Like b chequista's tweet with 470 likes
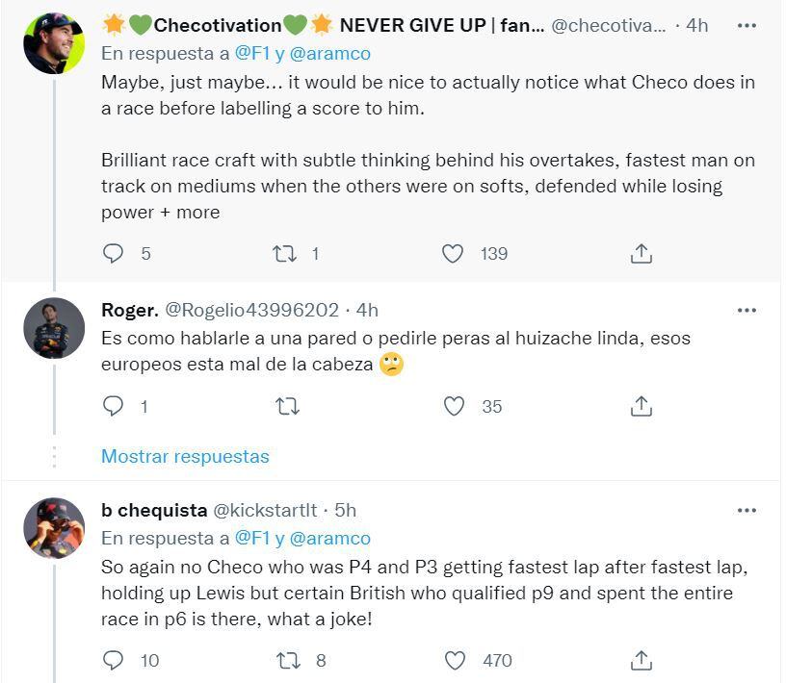The height and width of the screenshot is (683, 786). 454,660
